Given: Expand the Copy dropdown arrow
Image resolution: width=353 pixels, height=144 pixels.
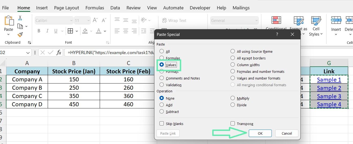Looking at the screenshot, I should 26,26.
